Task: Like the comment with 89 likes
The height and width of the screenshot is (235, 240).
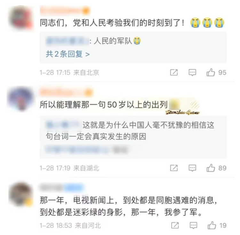Action: pos(211,168)
